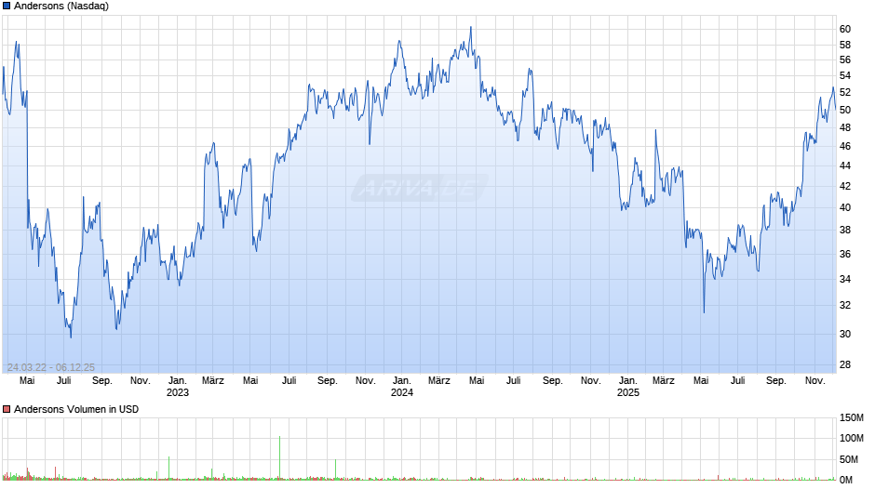875x489 pixels.
Task: Click the 54 price axis label
Action: pyautogui.click(x=845, y=76)
